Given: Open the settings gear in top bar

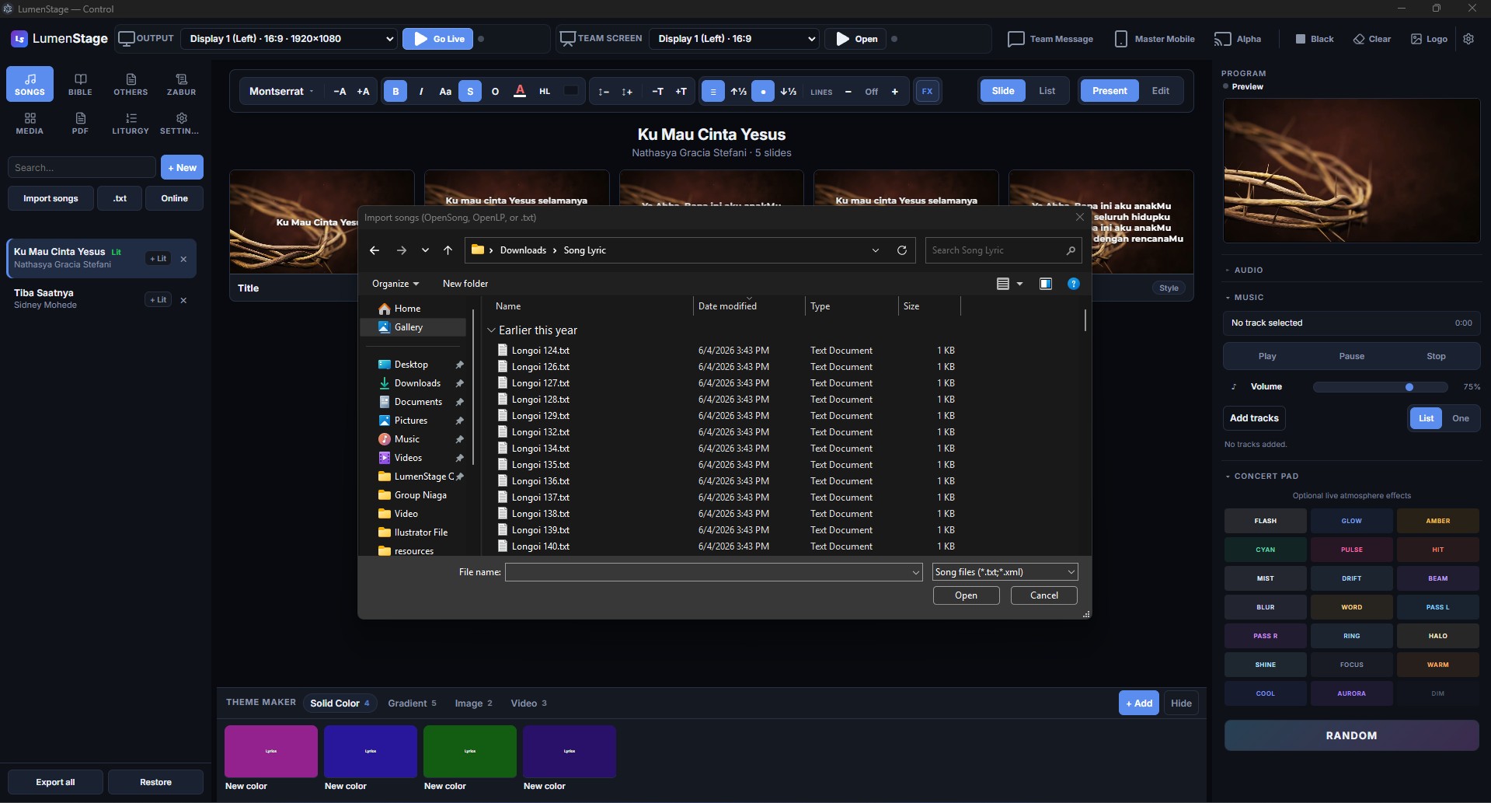Looking at the screenshot, I should (x=1468, y=39).
